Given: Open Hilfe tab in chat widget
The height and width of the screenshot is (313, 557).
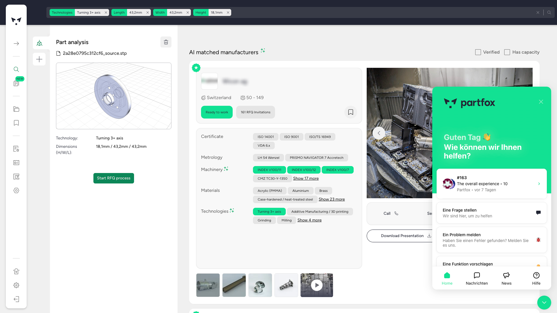Looking at the screenshot, I should point(536,279).
